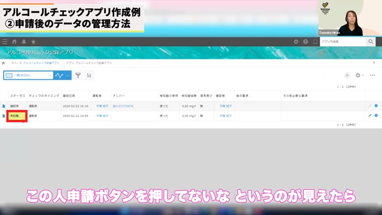Image resolution: width=382 pixels, height=215 pixels.
Task: Click the 0.00 mg/l cell in the 14:59 row
Action: click(189, 116)
